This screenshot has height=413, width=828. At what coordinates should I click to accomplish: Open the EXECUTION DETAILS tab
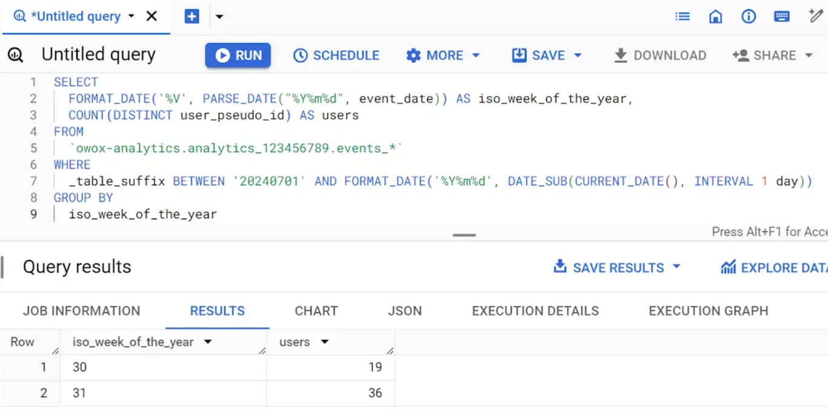[x=535, y=311]
